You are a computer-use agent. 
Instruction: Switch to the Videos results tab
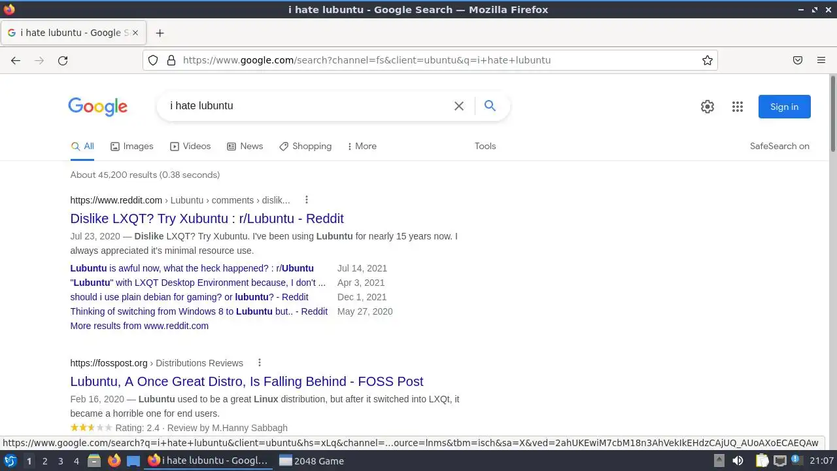point(190,147)
